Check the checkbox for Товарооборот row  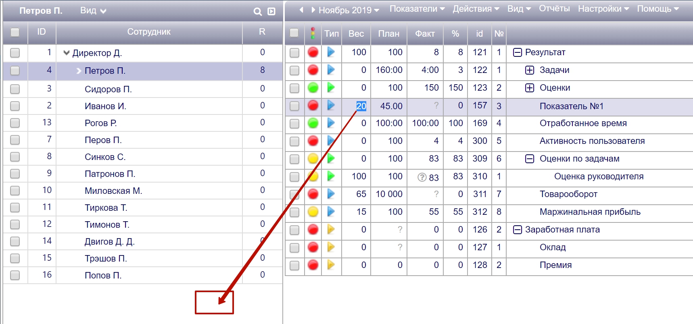[294, 195]
